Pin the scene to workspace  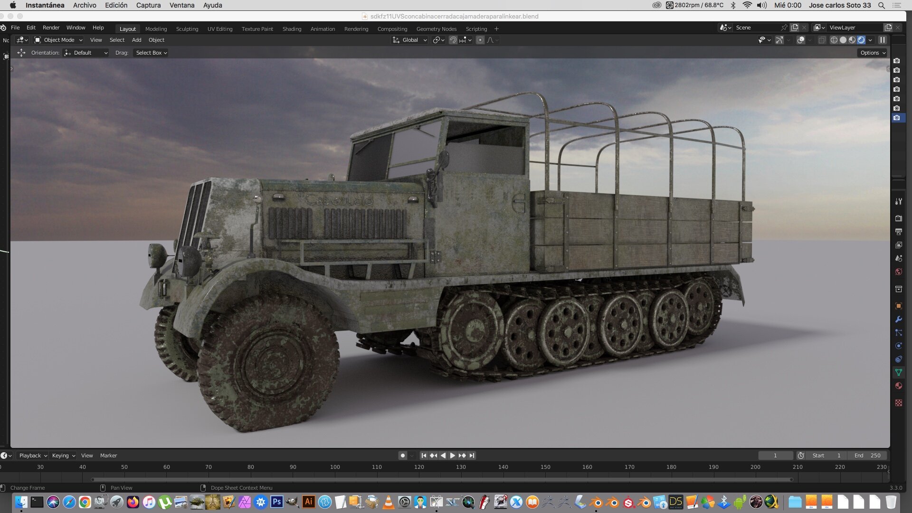click(784, 28)
